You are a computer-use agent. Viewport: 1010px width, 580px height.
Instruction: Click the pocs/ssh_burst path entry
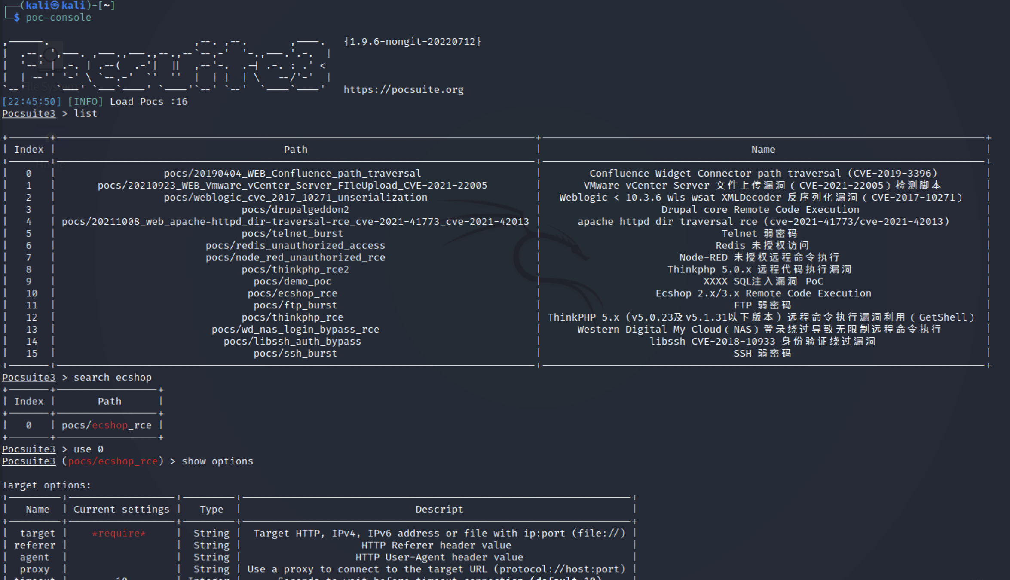coord(295,353)
